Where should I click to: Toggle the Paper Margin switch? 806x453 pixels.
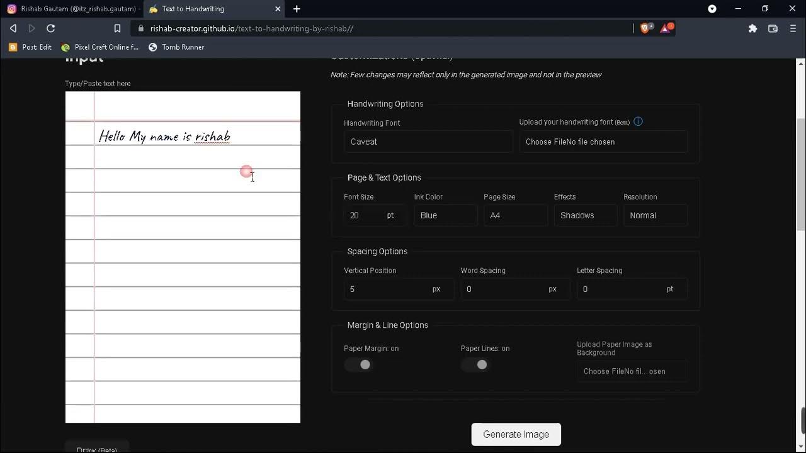pyautogui.click(x=358, y=364)
